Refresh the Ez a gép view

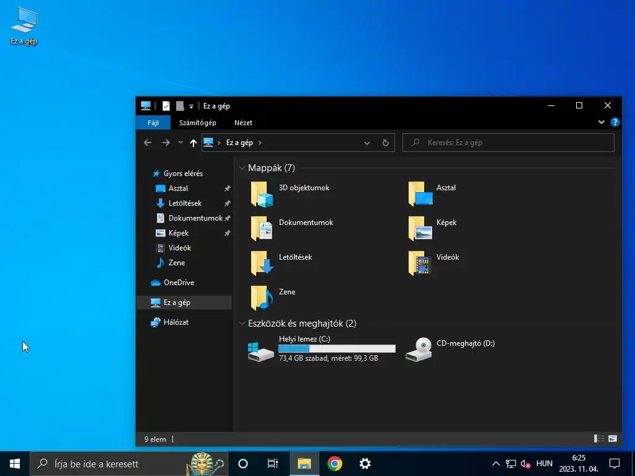tap(386, 143)
